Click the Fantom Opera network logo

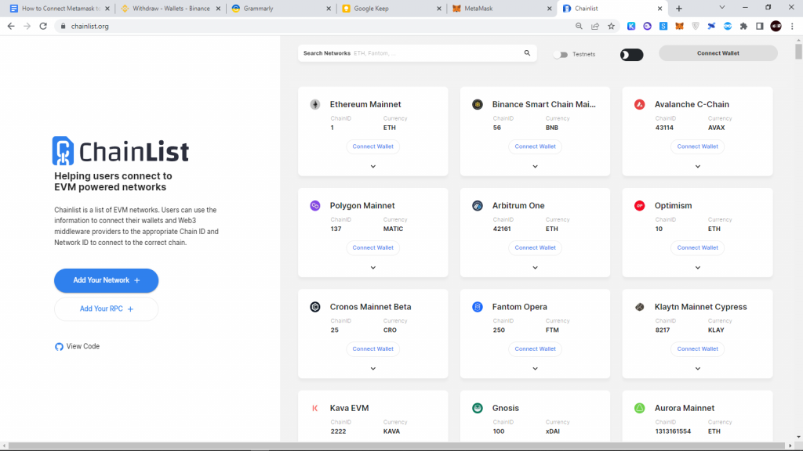pos(477,306)
